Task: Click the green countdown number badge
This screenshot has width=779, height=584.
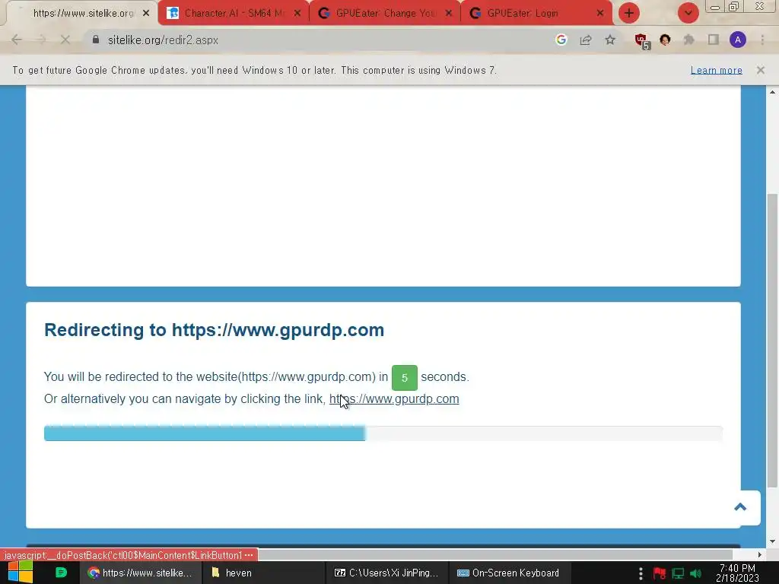Action: [405, 377]
